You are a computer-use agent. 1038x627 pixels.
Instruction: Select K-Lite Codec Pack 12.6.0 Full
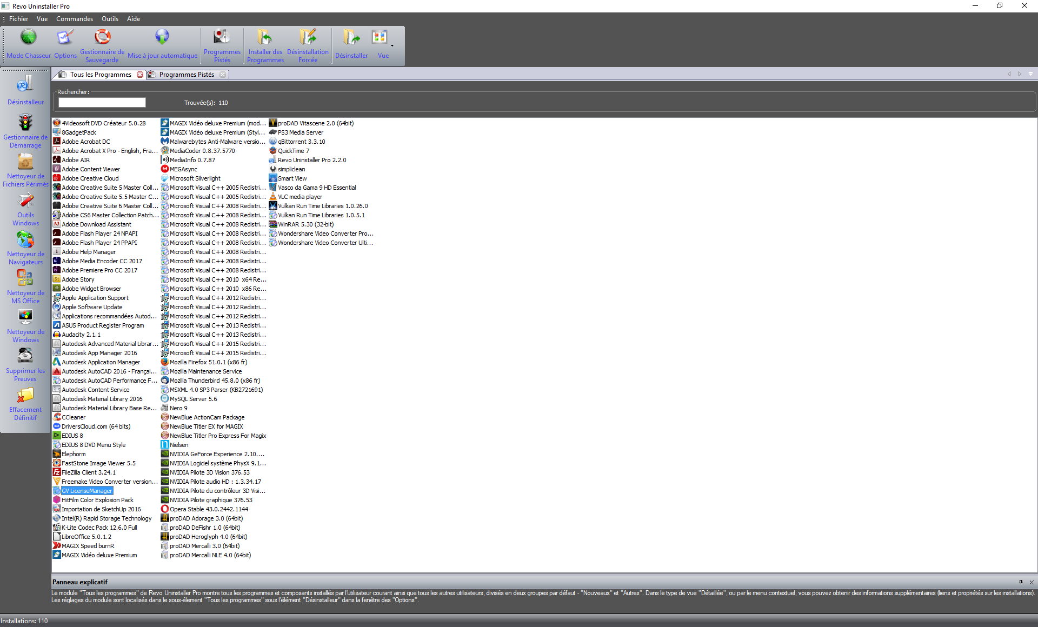click(x=95, y=528)
